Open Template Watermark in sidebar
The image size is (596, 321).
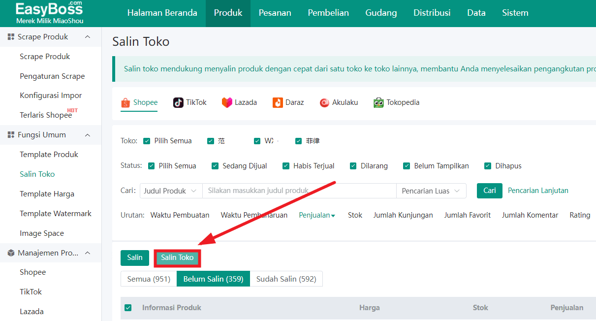[x=56, y=214]
